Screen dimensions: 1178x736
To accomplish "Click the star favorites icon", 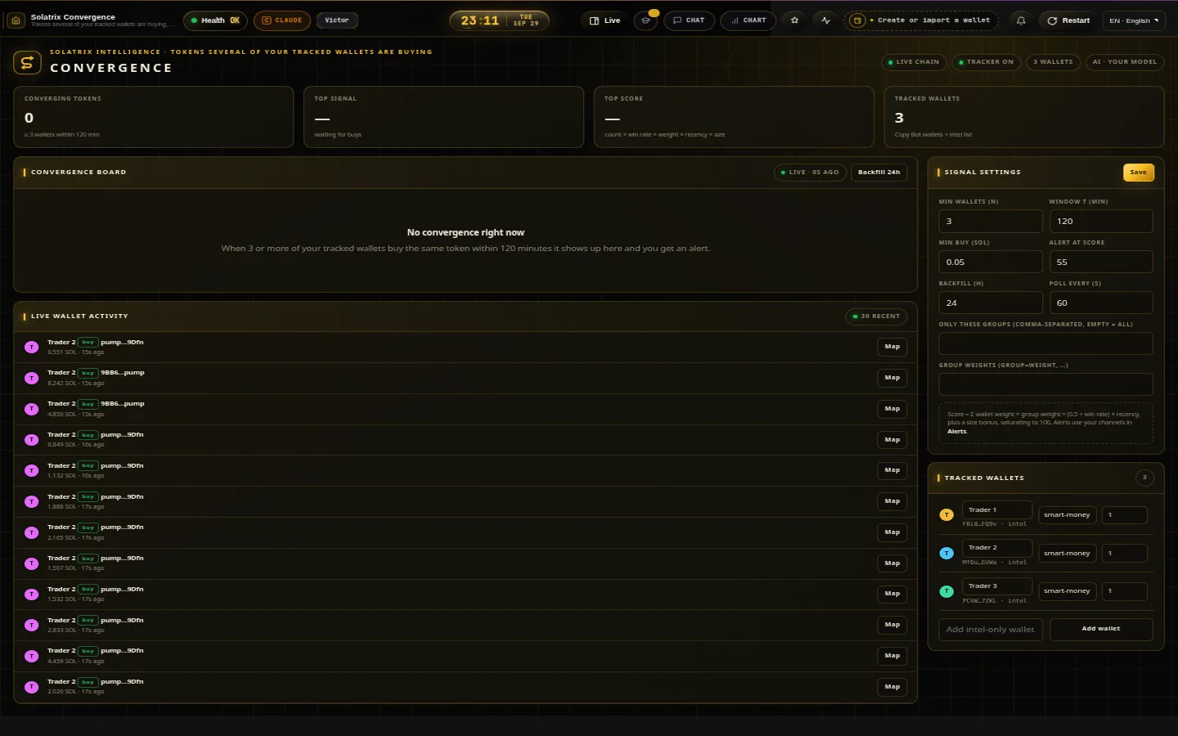I will coord(794,20).
